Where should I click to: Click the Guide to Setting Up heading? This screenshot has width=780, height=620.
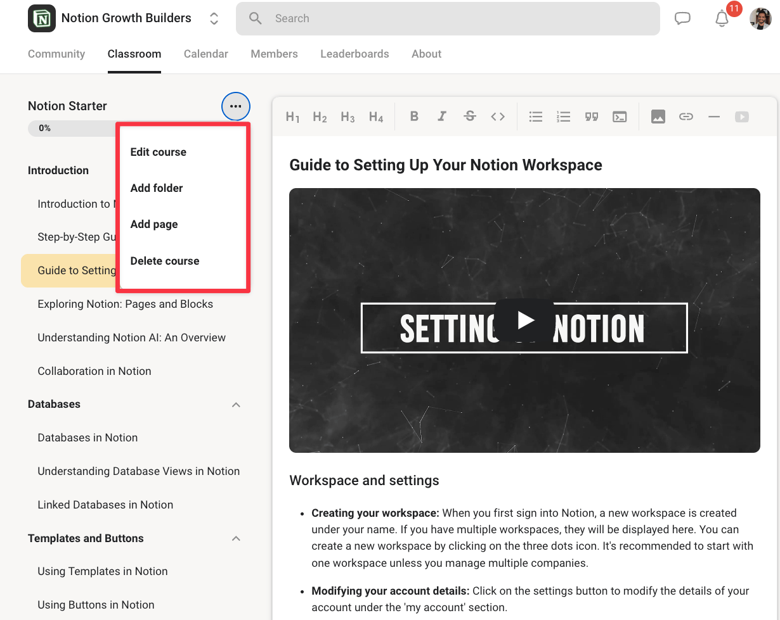(x=446, y=165)
